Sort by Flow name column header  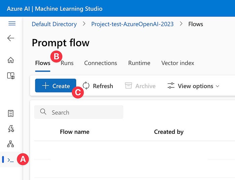(x=75, y=132)
